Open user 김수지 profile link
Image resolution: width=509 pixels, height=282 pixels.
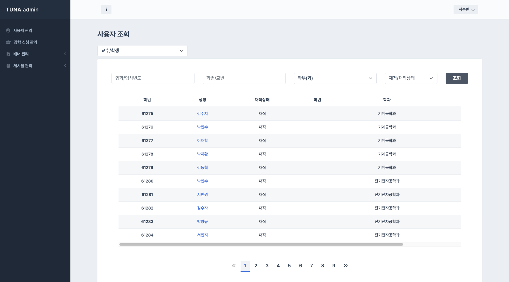pyautogui.click(x=202, y=114)
